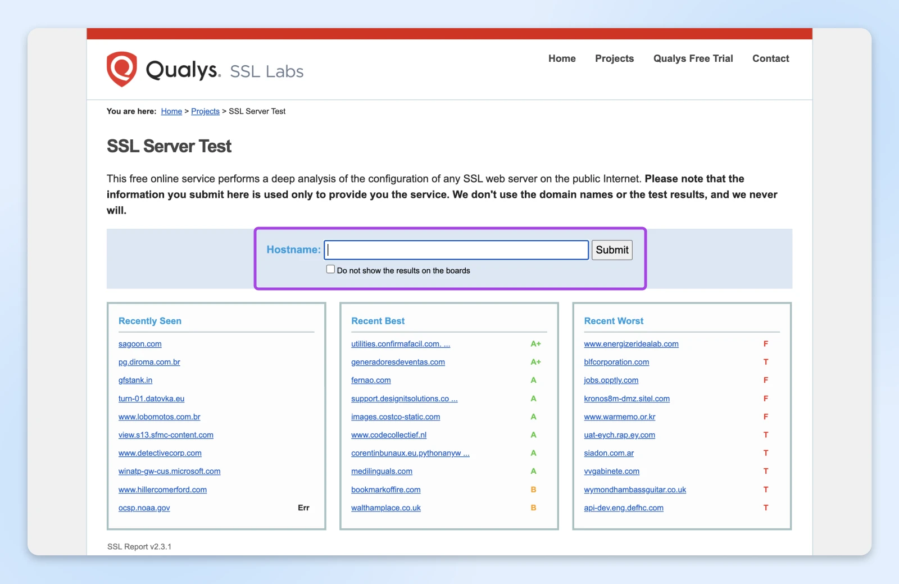Open the Contact navigation item
This screenshot has height=584, width=899.
tap(770, 58)
